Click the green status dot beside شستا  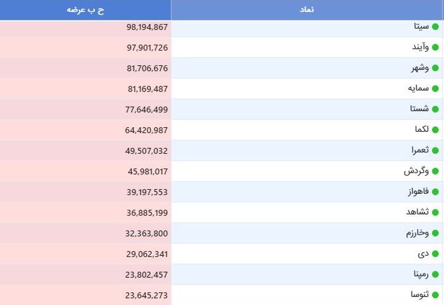435,109
